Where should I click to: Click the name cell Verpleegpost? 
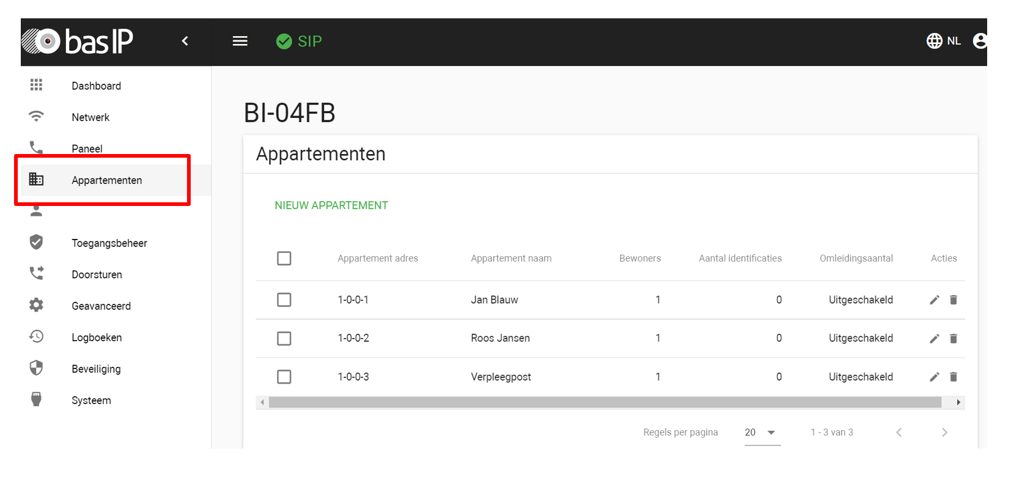point(501,377)
